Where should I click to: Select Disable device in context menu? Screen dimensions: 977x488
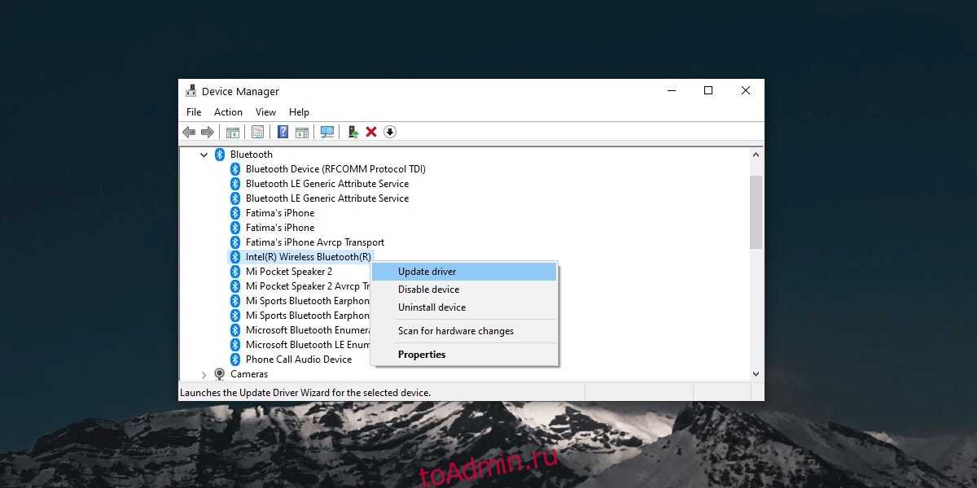(428, 290)
